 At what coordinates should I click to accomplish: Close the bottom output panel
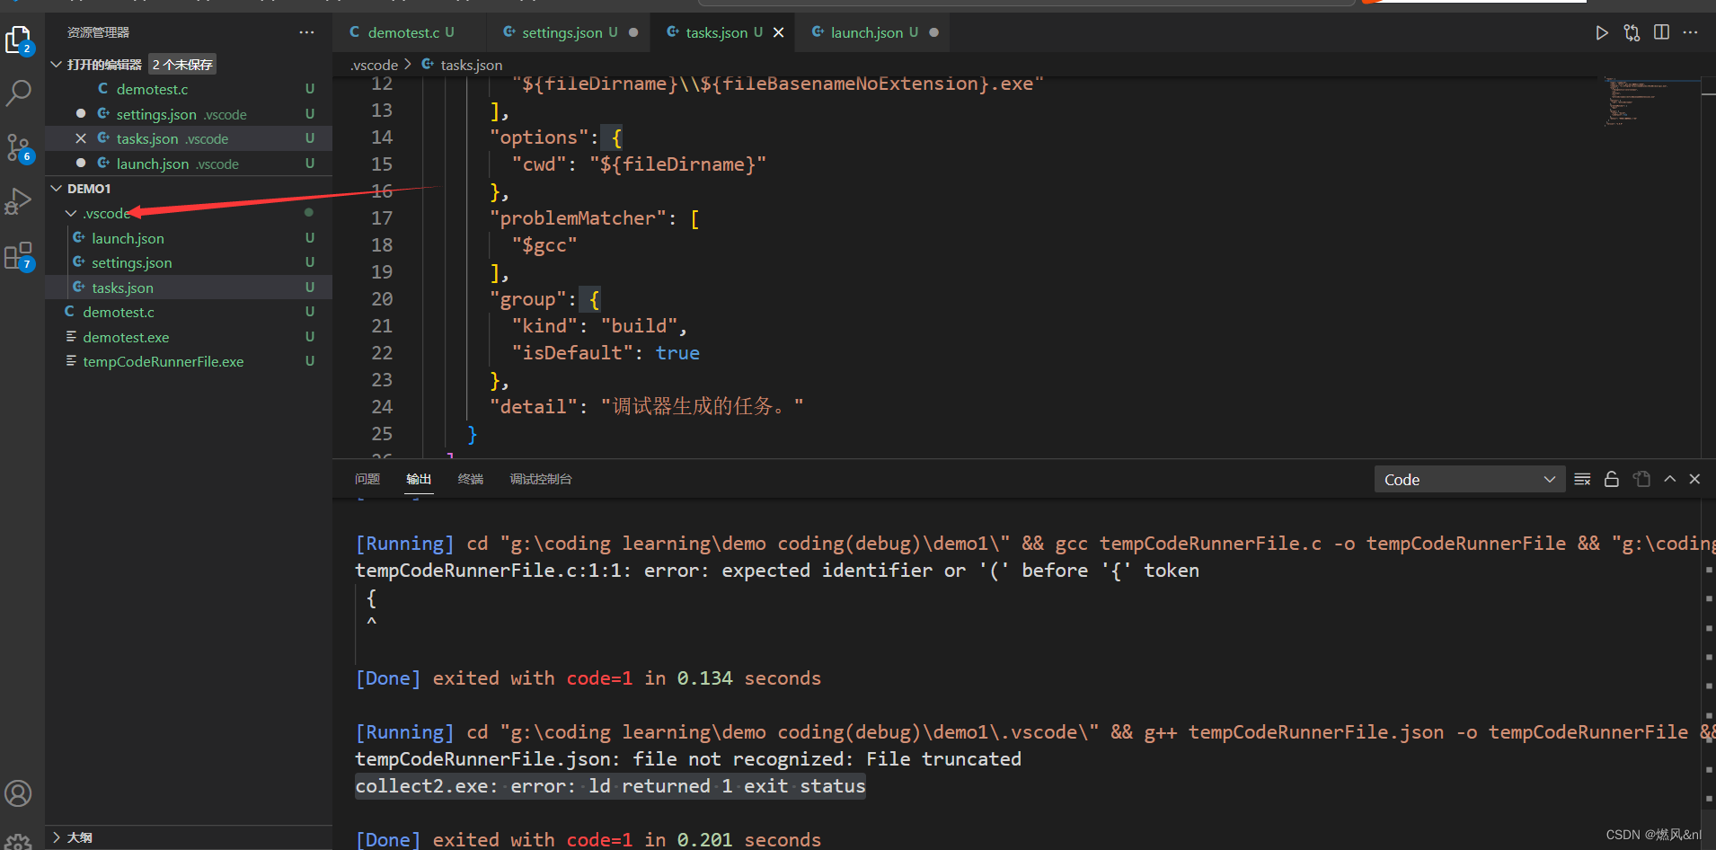click(x=1694, y=479)
